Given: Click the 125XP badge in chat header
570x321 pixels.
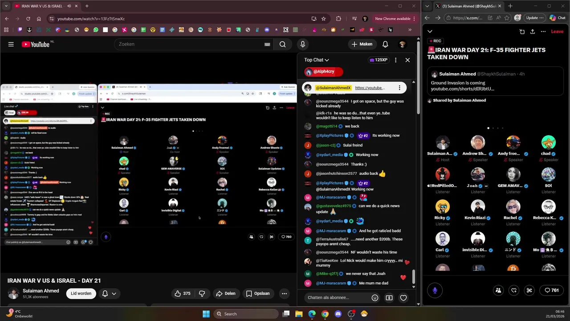Looking at the screenshot, I should (x=379, y=60).
